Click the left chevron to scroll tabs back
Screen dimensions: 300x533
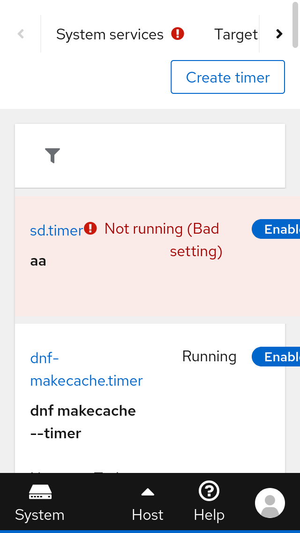(x=21, y=33)
